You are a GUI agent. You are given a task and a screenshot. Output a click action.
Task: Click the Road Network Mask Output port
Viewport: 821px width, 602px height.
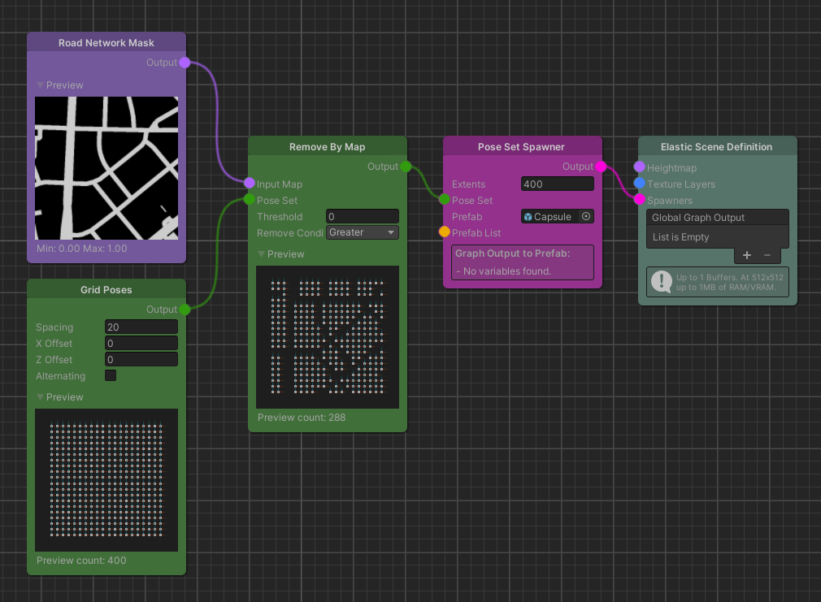[185, 63]
